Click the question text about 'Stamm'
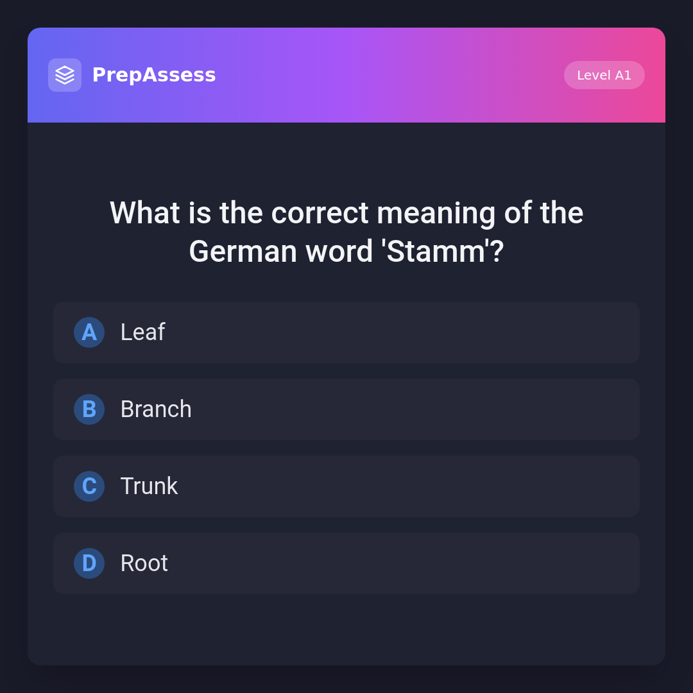This screenshot has width=693, height=693. 346,214
